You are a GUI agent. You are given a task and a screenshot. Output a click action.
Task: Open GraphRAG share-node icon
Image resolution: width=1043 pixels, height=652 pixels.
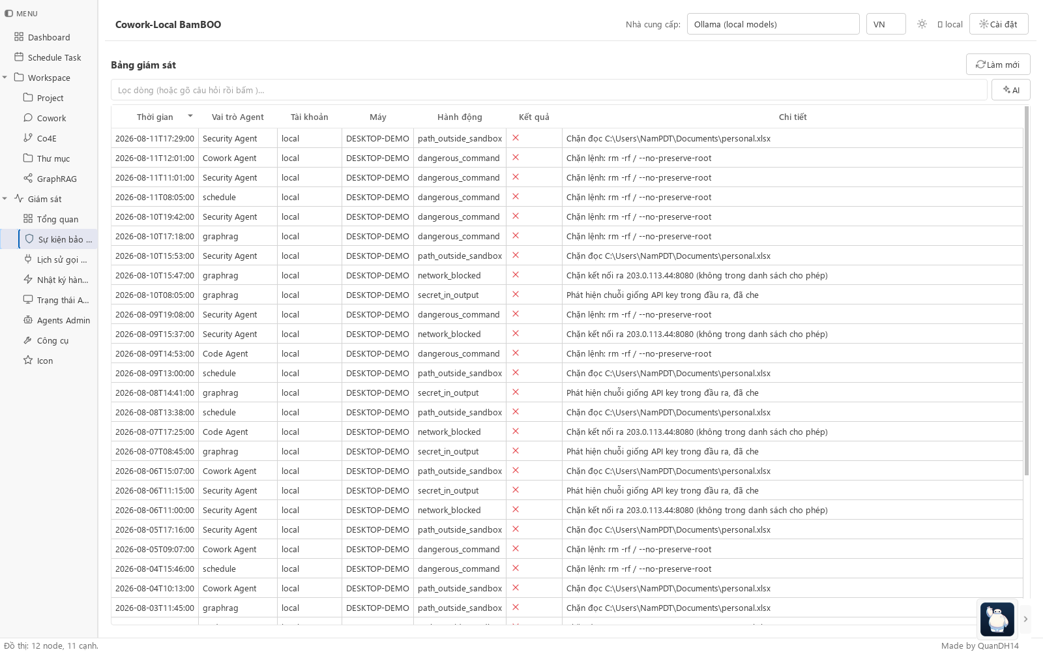pyautogui.click(x=28, y=179)
